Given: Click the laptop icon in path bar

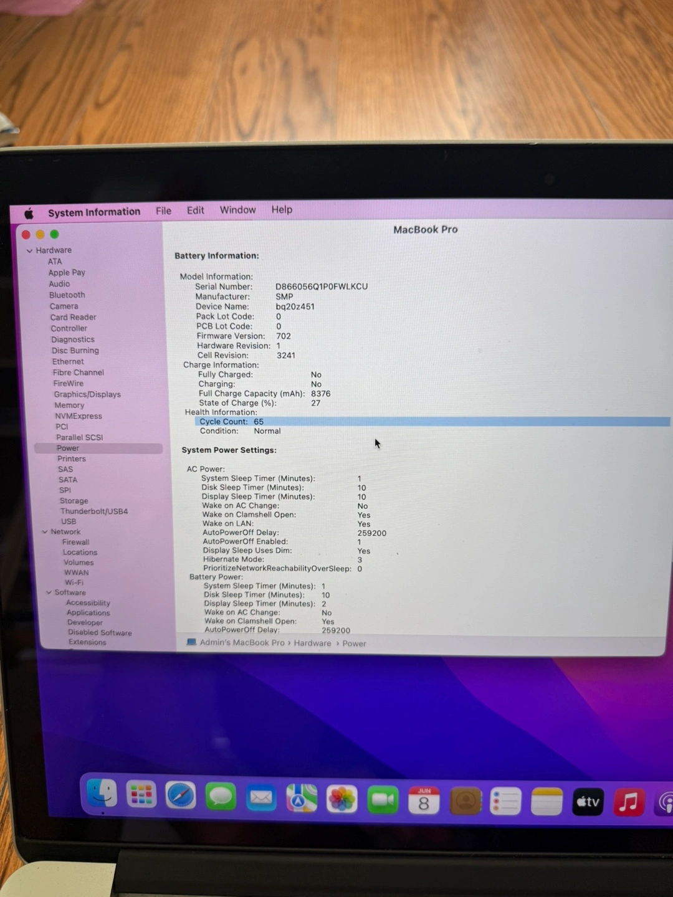Looking at the screenshot, I should (x=191, y=642).
